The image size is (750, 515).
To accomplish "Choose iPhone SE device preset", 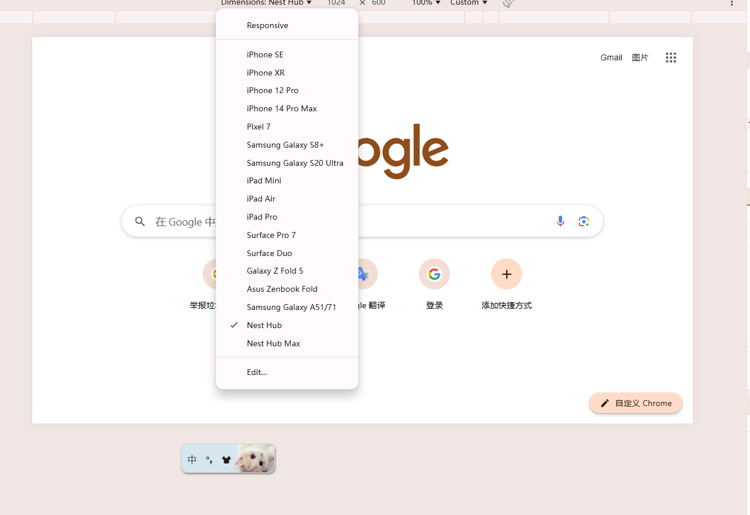I will pyautogui.click(x=287, y=54).
